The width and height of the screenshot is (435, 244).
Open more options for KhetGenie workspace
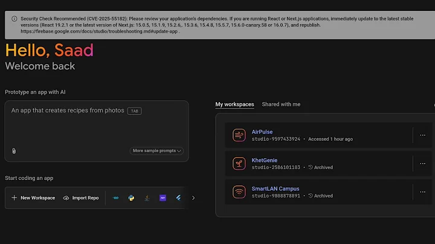422,164
